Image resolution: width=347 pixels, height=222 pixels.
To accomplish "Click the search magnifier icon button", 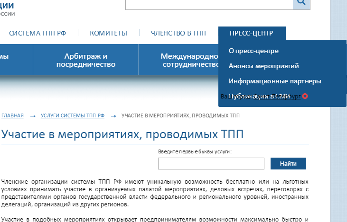I will [301, 3].
